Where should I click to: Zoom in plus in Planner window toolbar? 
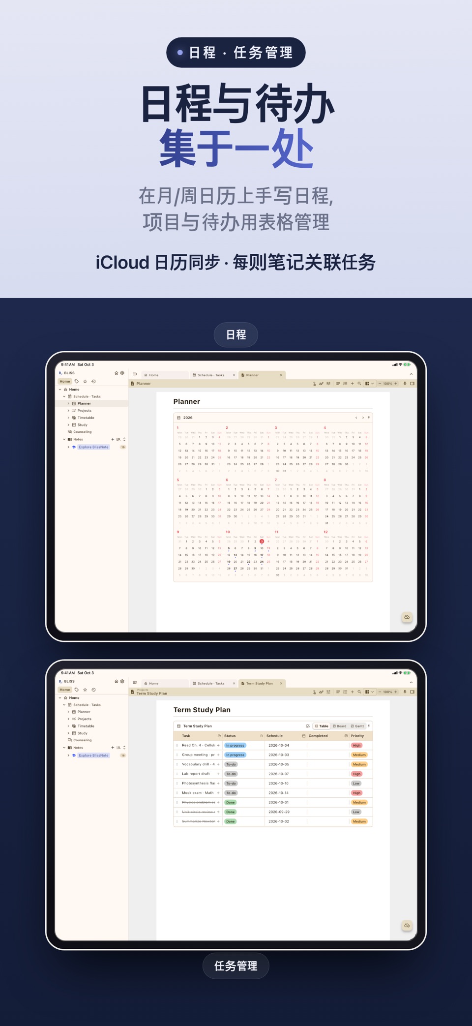396,384
